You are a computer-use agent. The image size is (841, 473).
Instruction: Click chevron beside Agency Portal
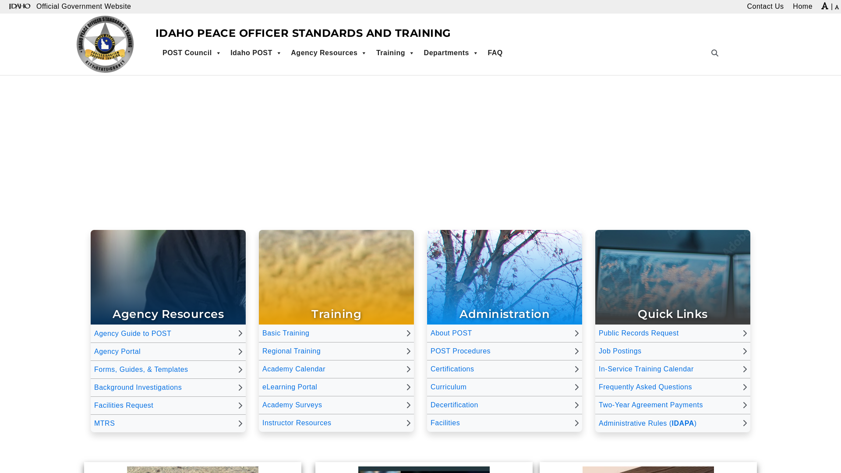[240, 352]
